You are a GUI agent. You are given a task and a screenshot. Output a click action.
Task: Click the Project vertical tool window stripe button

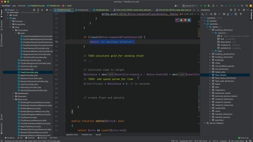(2, 13)
